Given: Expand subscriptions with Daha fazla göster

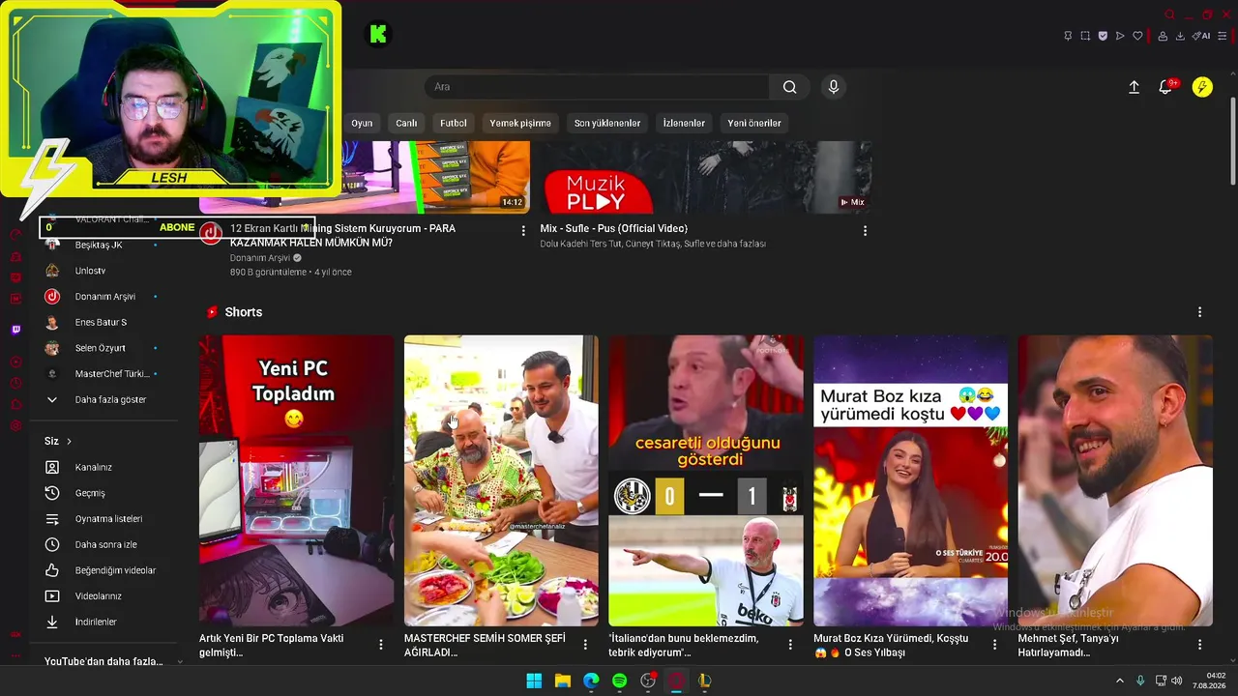Looking at the screenshot, I should [x=103, y=399].
